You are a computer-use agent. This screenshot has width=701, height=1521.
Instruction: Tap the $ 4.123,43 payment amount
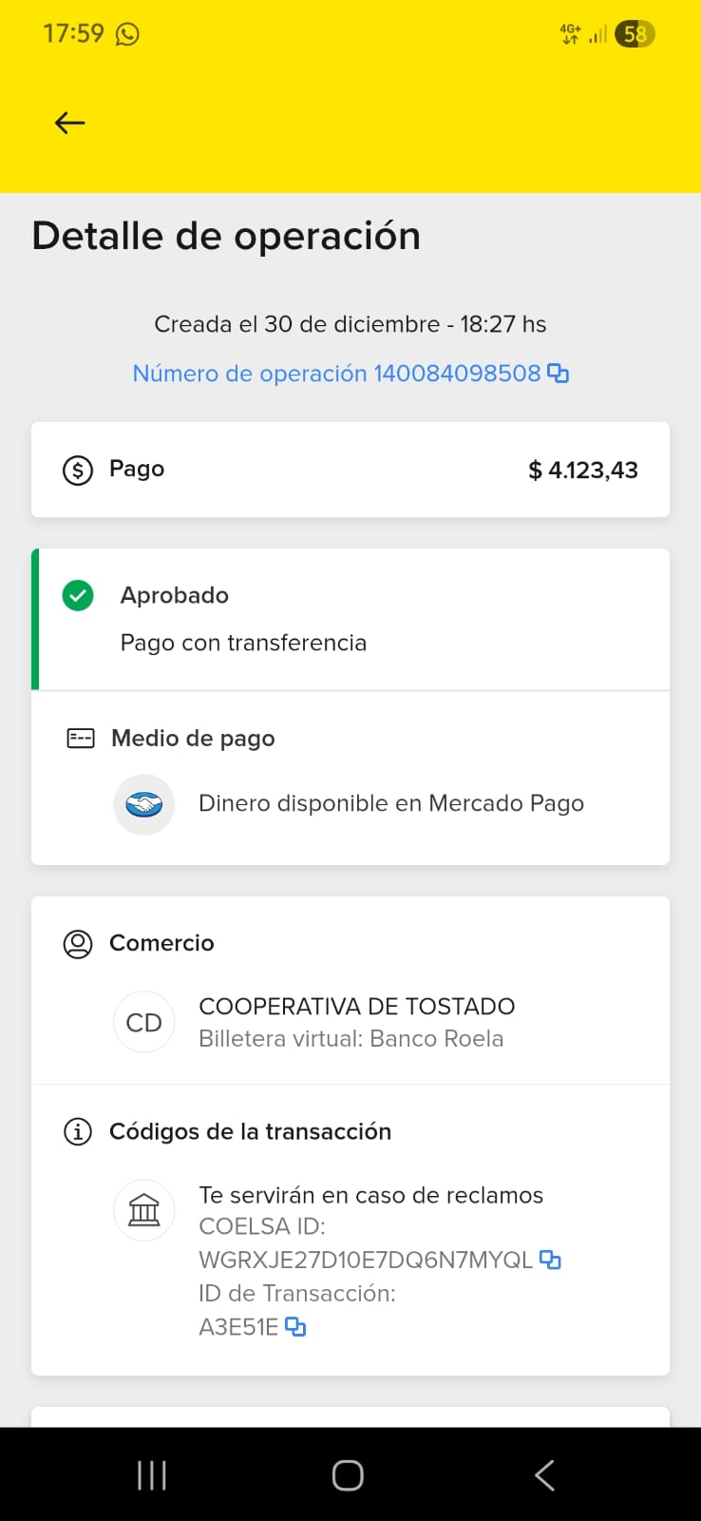tap(582, 470)
